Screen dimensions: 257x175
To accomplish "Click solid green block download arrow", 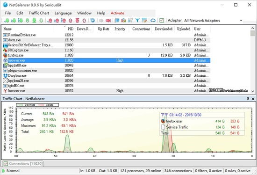I will pyautogui.click(x=34, y=21).
